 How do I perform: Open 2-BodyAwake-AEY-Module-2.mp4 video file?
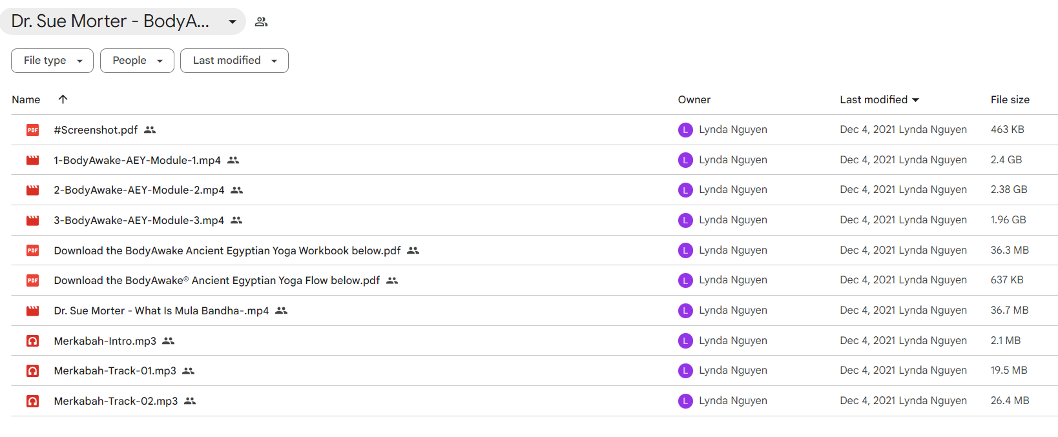tap(140, 190)
